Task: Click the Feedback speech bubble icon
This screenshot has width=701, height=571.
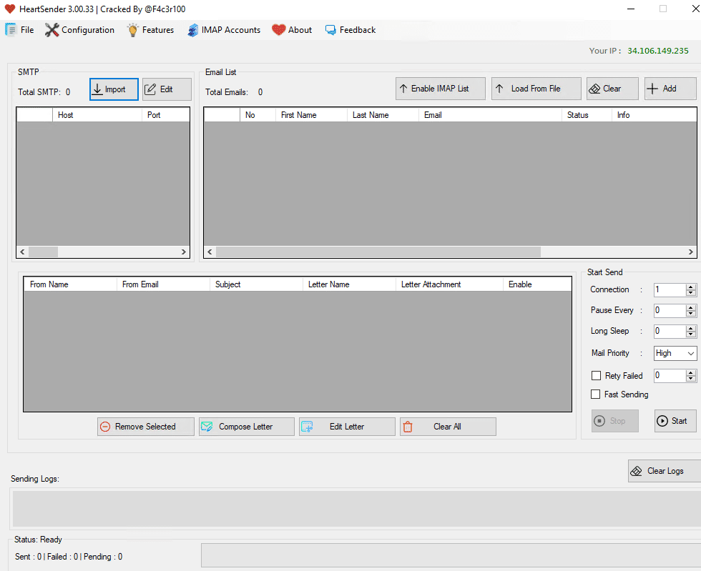Action: (x=330, y=30)
